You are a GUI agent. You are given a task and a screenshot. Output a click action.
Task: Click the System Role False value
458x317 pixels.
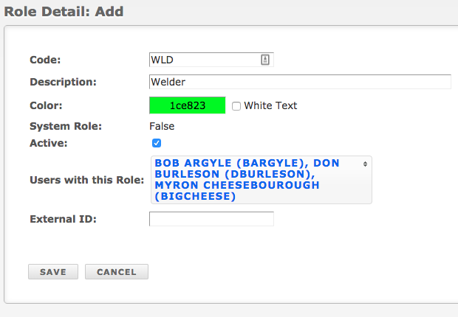(162, 126)
